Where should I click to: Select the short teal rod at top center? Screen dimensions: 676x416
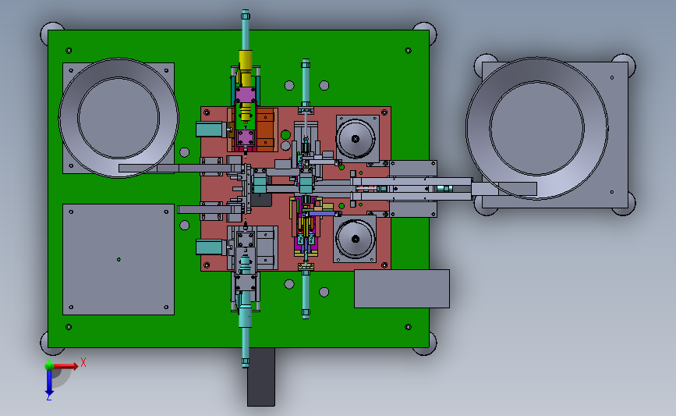click(x=306, y=82)
